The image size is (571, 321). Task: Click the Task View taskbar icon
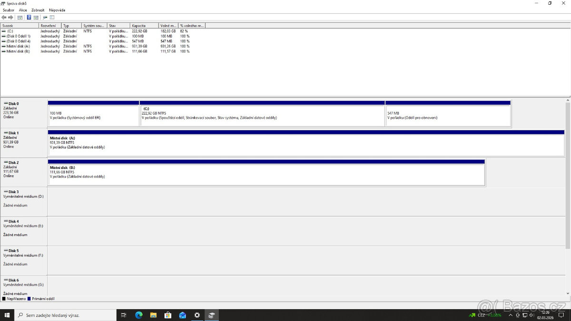pos(124,315)
